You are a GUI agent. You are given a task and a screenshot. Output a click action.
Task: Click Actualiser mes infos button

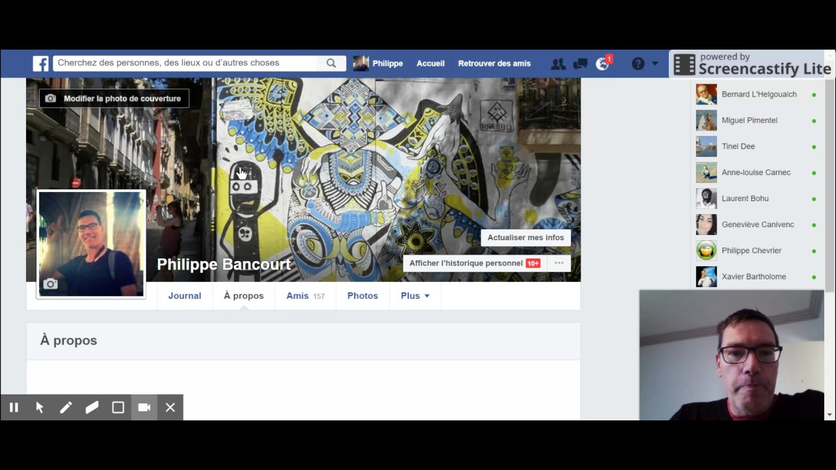tap(526, 238)
